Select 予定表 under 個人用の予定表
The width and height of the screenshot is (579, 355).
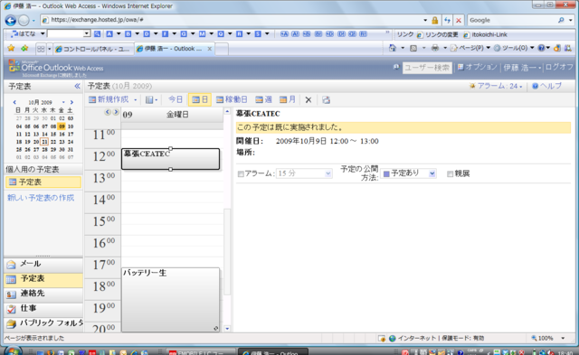(x=43, y=182)
